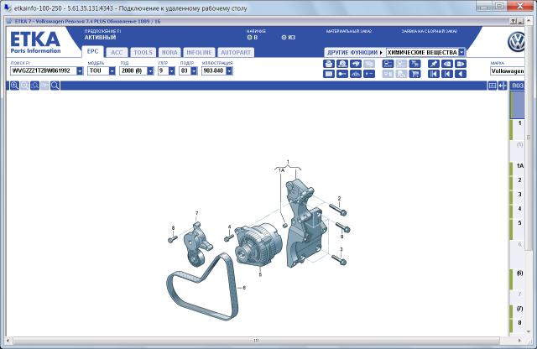Image resolution: width=537 pixels, height=349 pixels.
Task: Open the ХИМИЧЕСКИЕ ВЕЩЕСТВА dropdown arrow
Action: [x=461, y=52]
